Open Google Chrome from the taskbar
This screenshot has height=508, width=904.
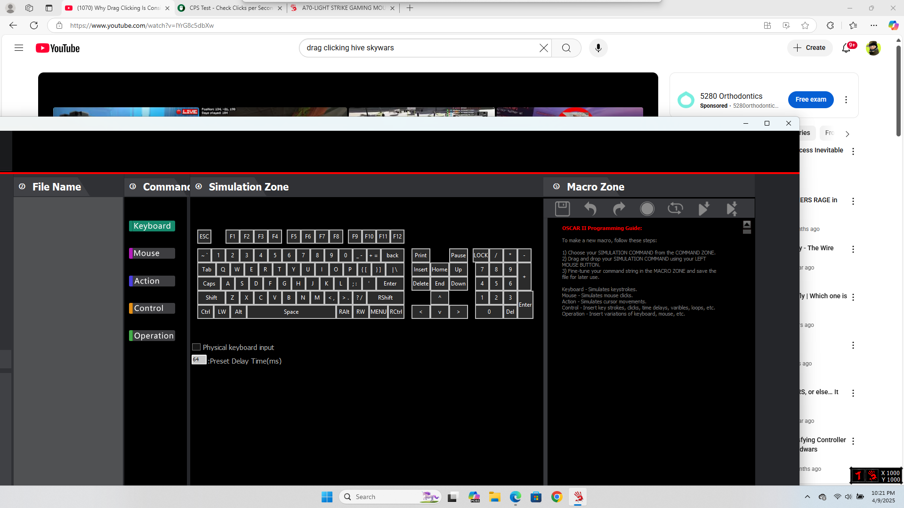(x=557, y=497)
